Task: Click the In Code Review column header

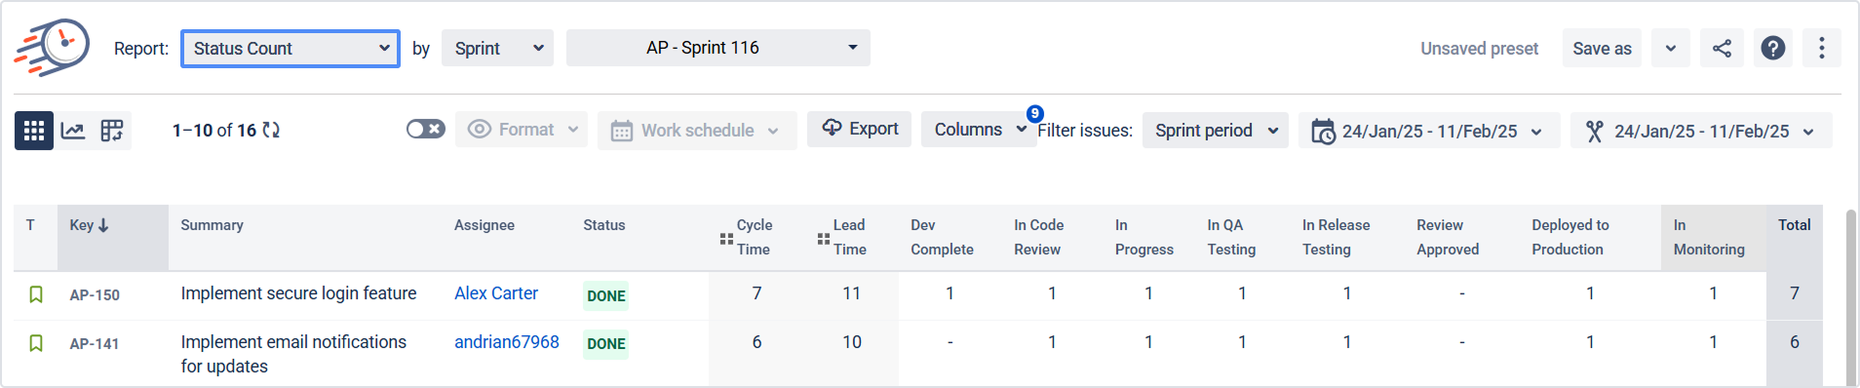Action: tap(1039, 237)
